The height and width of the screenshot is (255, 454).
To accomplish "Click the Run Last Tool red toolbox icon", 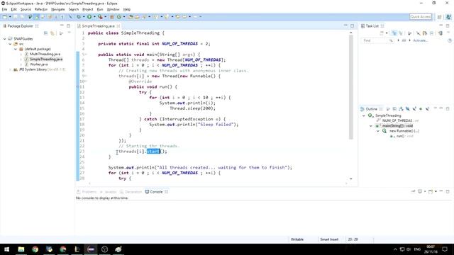I will [x=100, y=17].
